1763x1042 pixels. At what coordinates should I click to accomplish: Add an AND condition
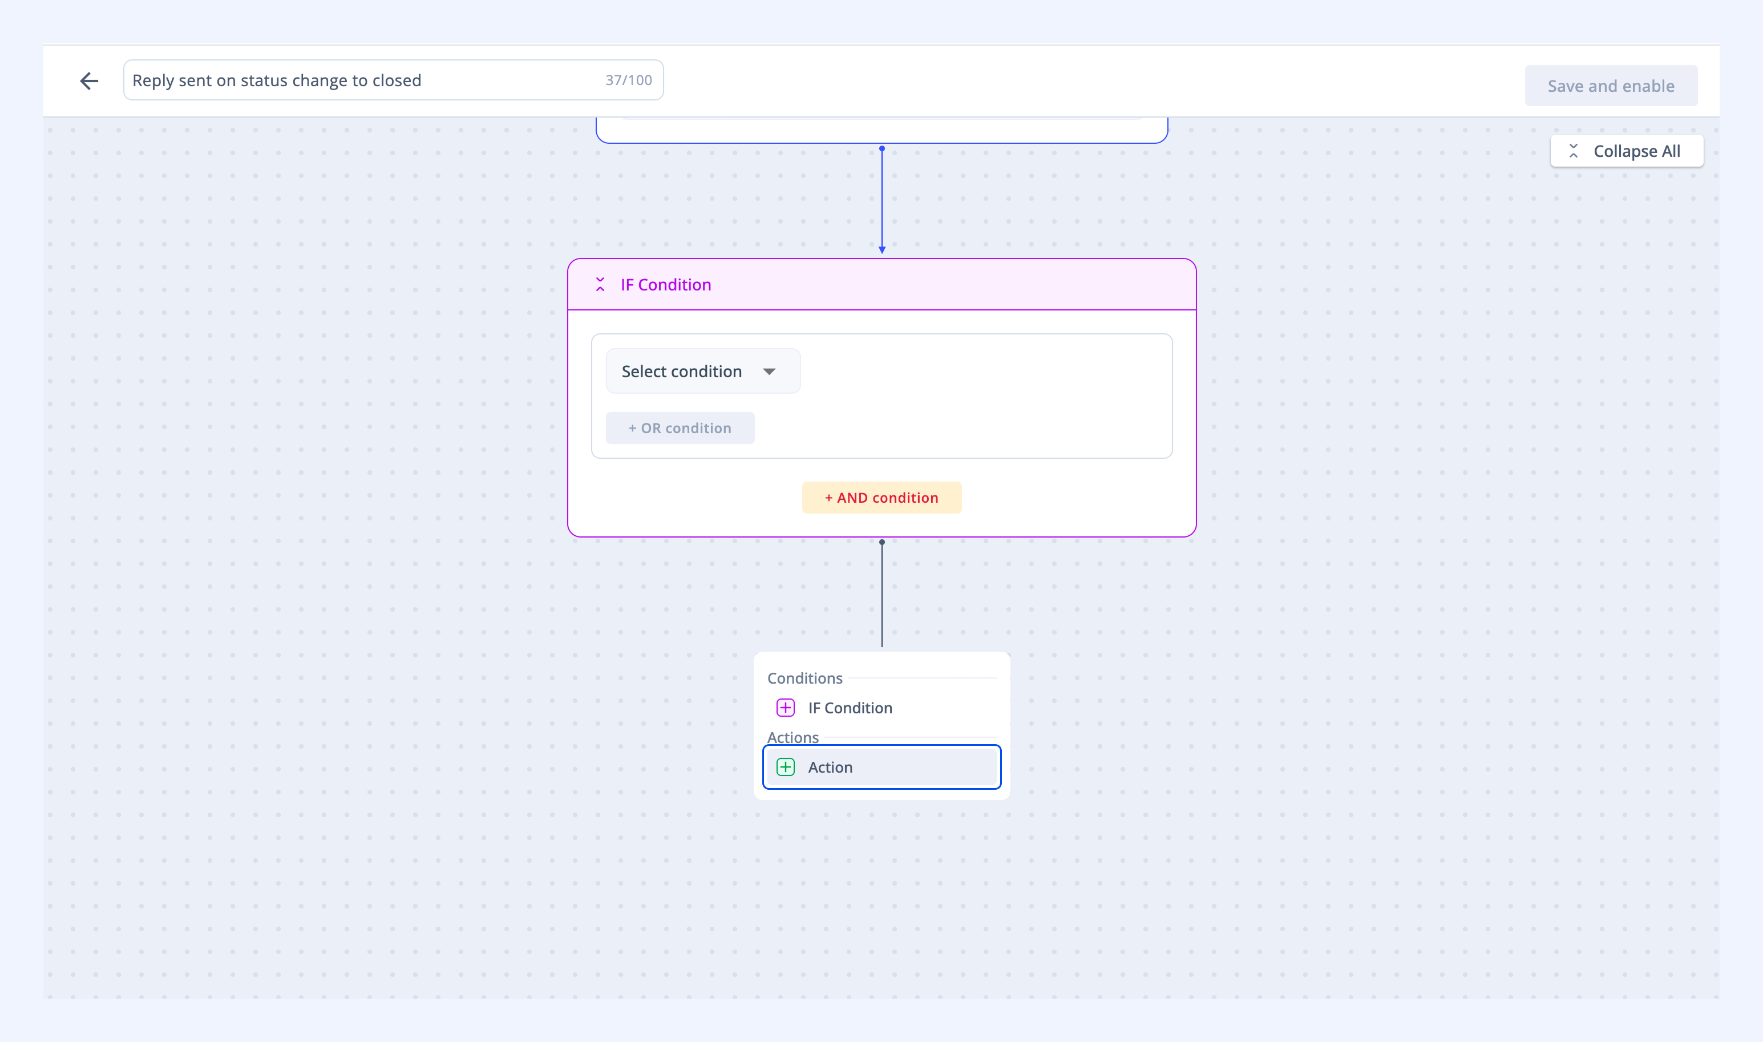point(882,498)
